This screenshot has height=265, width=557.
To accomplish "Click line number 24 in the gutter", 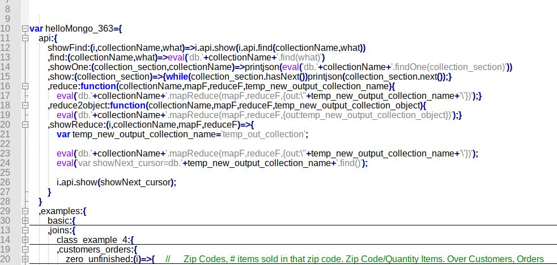I will pos(6,163).
